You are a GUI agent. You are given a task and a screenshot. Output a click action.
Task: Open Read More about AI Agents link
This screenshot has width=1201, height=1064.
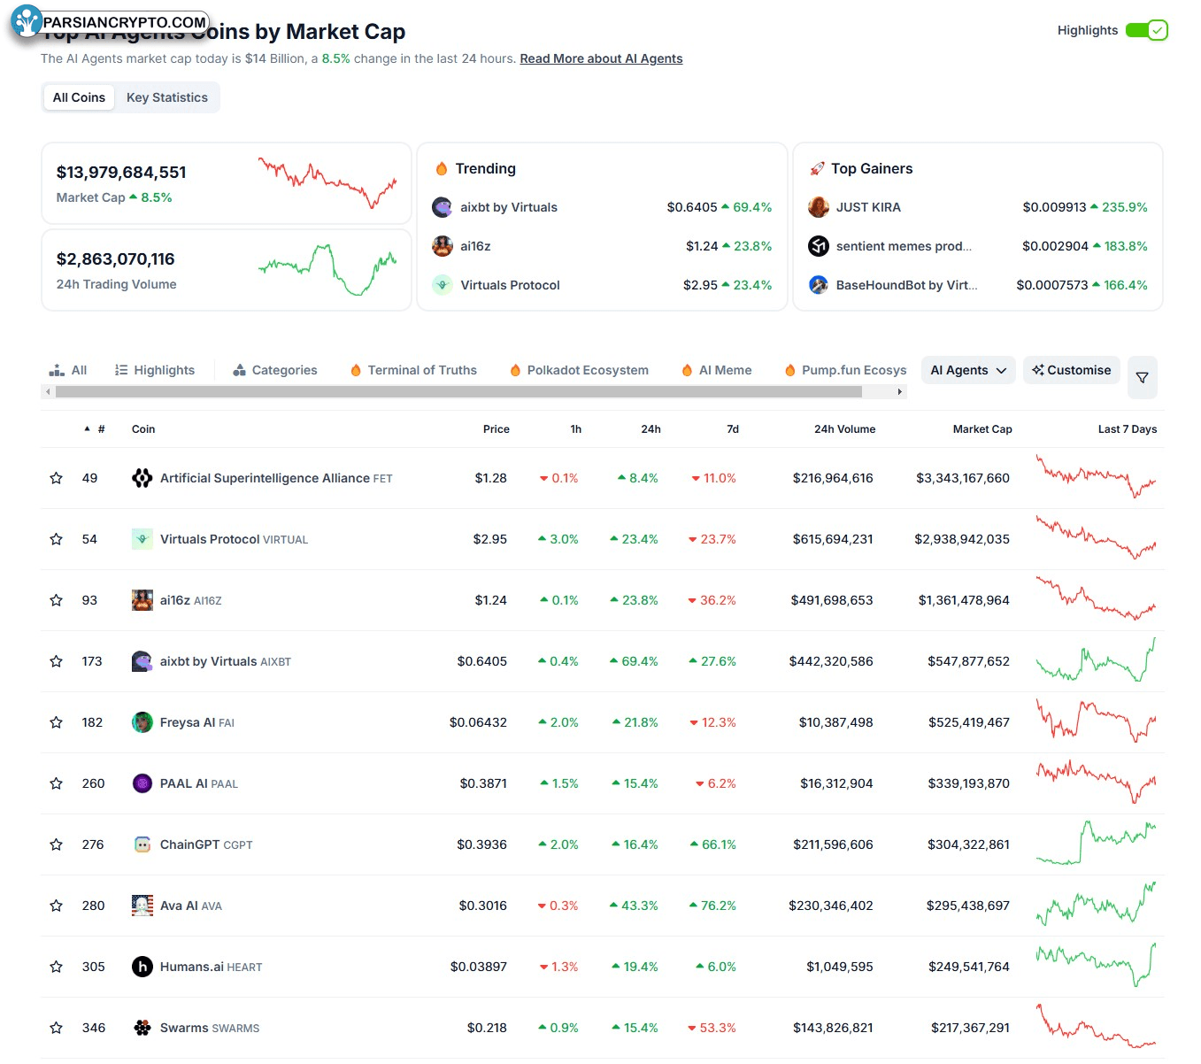click(x=601, y=58)
